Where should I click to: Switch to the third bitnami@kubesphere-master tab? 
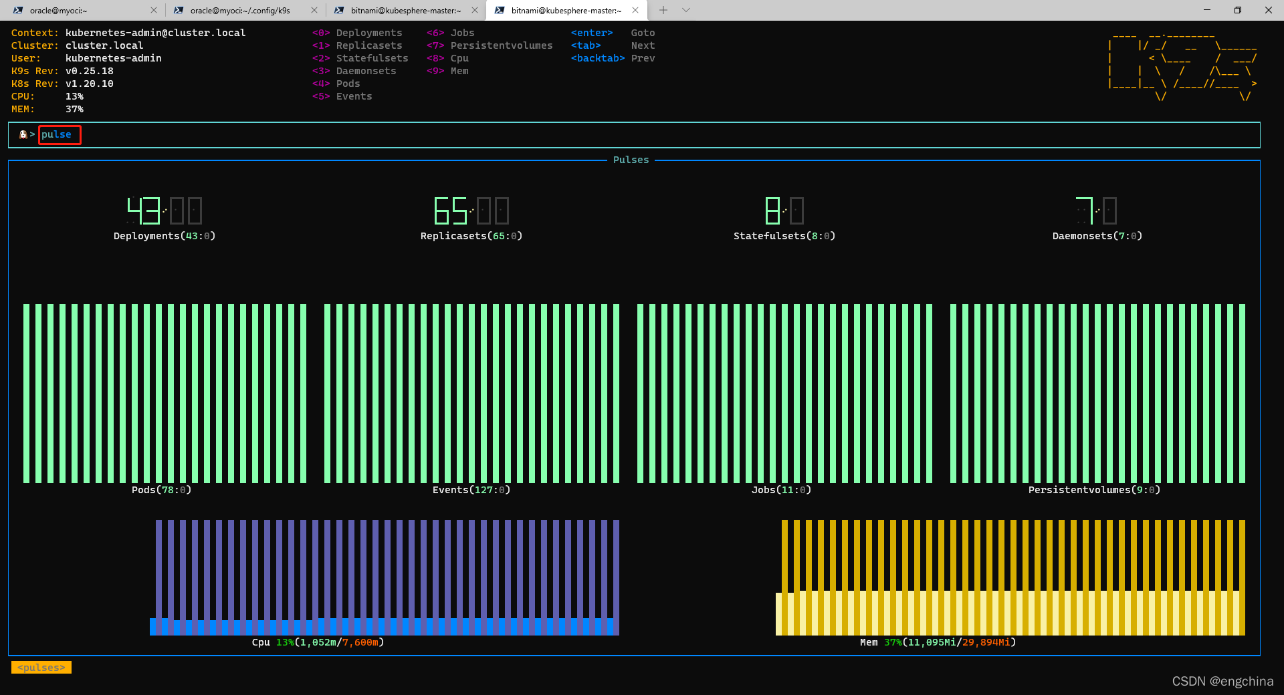(405, 10)
